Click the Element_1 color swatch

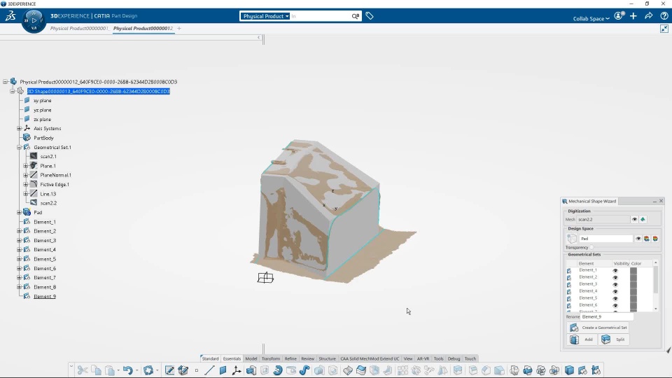(x=633, y=270)
